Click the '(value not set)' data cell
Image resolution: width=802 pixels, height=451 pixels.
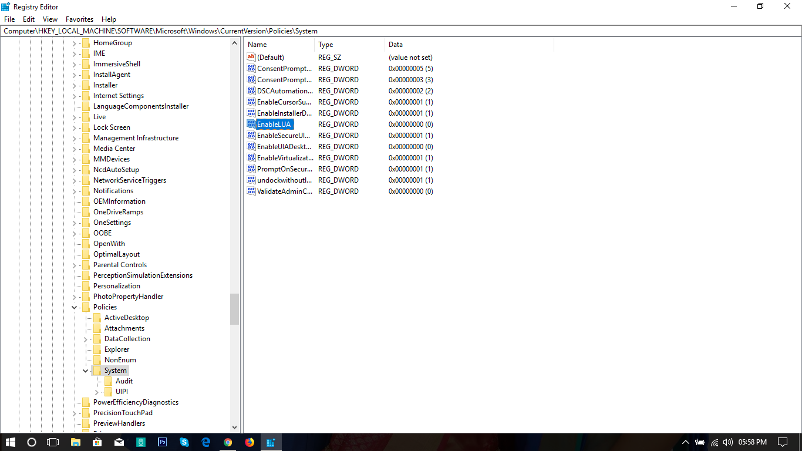point(410,58)
